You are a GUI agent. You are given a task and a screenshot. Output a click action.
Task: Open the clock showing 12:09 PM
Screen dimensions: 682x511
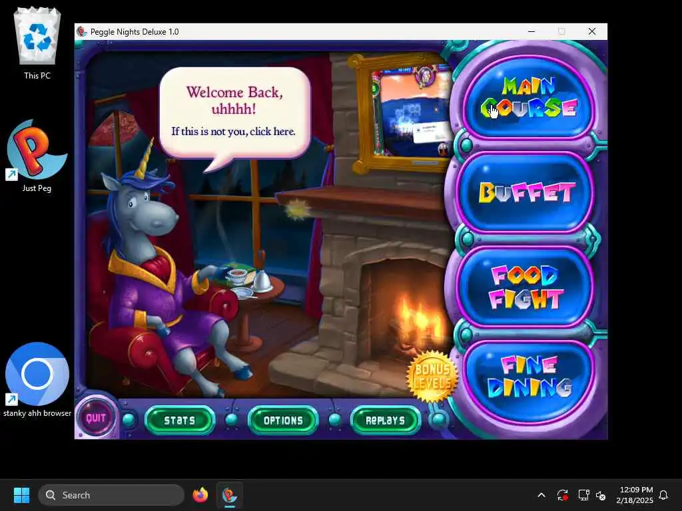tap(635, 495)
